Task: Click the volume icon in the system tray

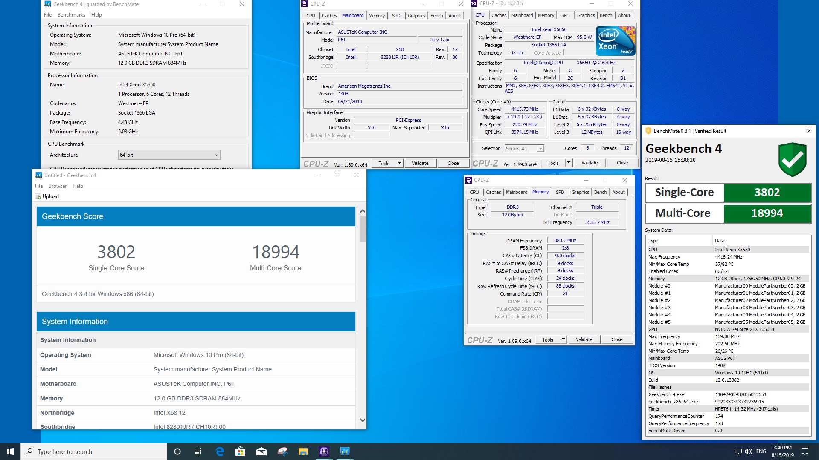Action: click(749, 451)
